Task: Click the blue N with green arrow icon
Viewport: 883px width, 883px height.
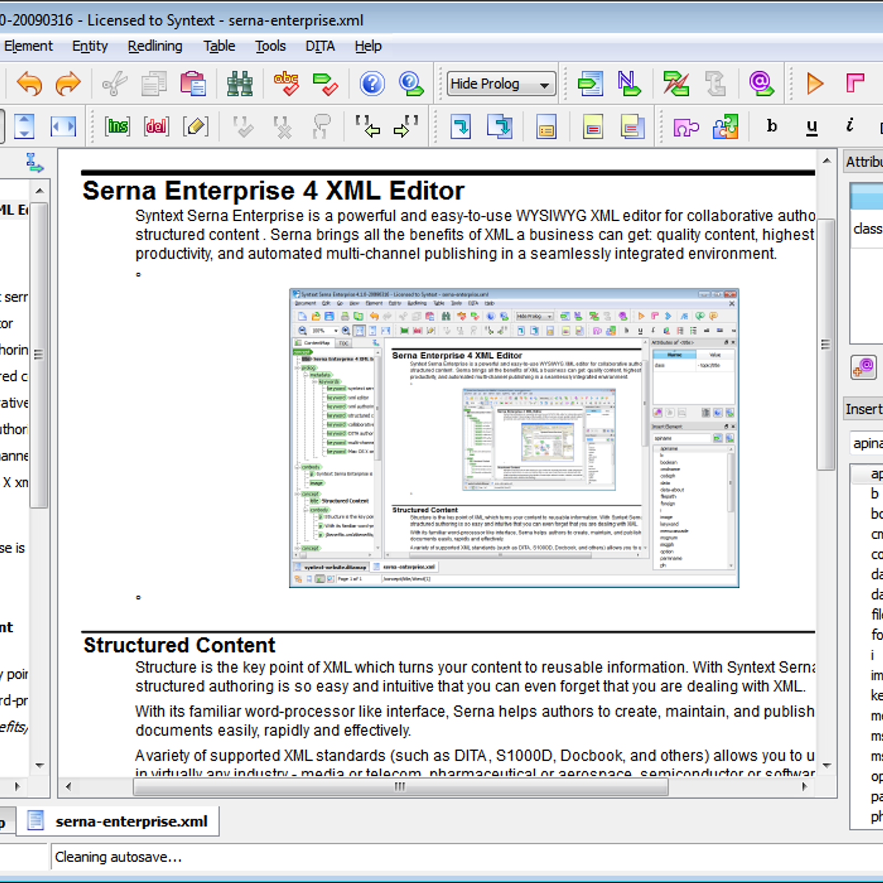Action: click(629, 84)
